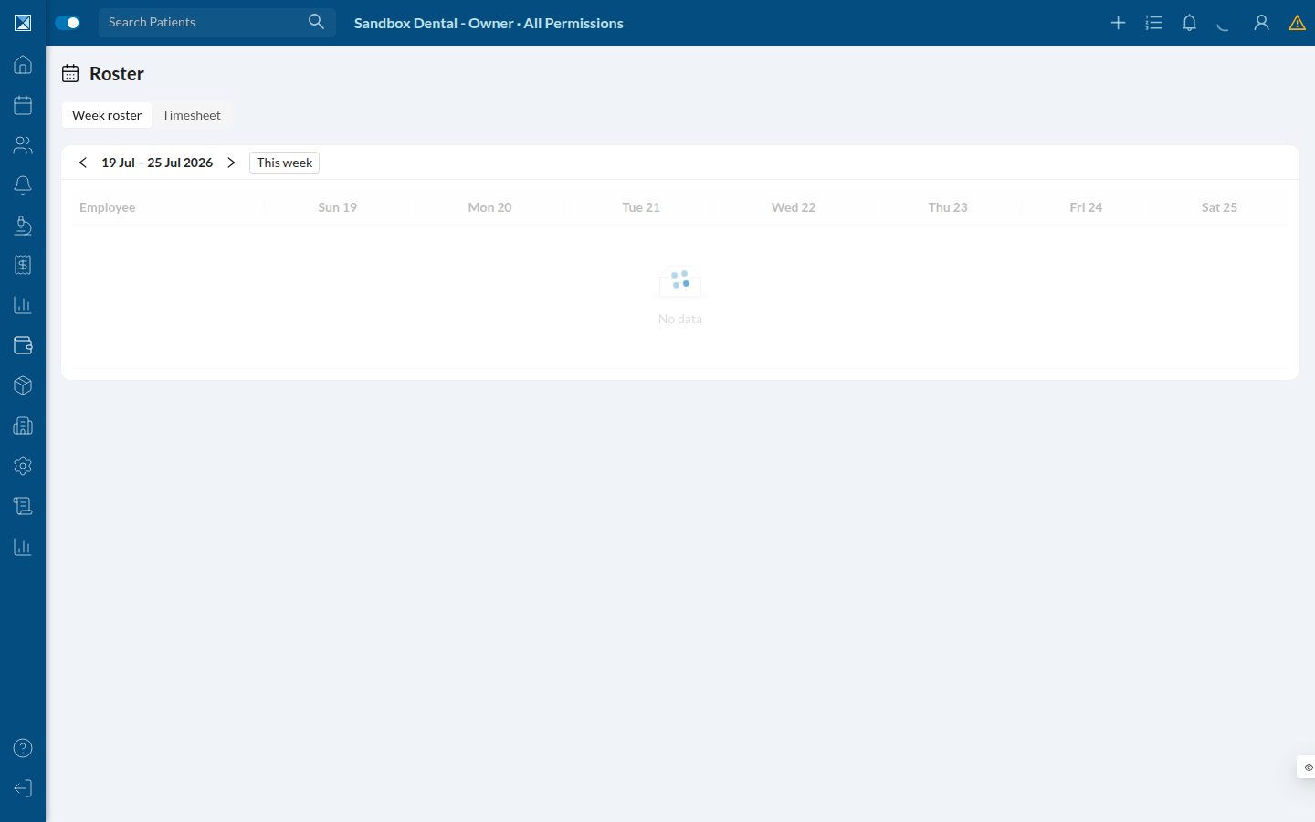1315x822 pixels.
Task: Click the plus add icon in header
Action: [1118, 23]
